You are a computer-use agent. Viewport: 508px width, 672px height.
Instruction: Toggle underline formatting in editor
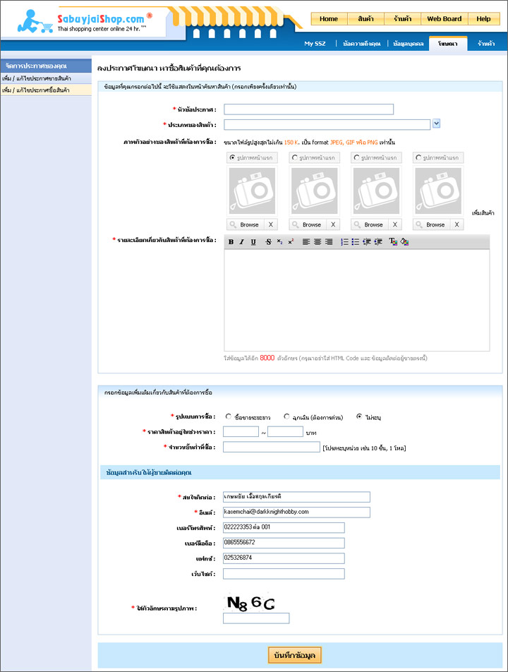point(253,242)
